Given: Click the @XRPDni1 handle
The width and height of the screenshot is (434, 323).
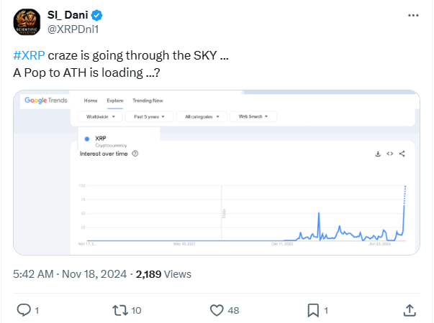Looking at the screenshot, I should [73, 29].
